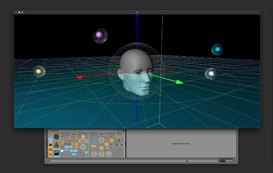Click the green zoom button of xp window

coord(22,12)
